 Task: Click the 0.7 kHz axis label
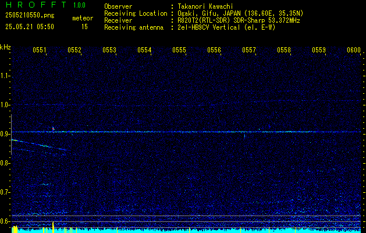pyautogui.click(x=5, y=192)
